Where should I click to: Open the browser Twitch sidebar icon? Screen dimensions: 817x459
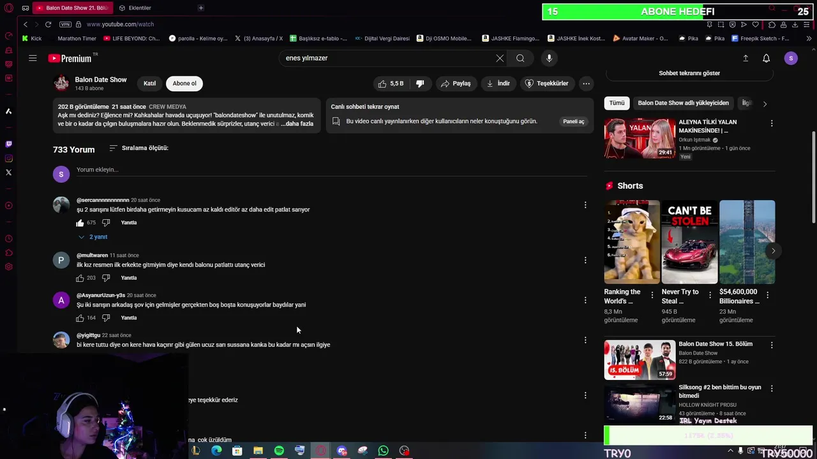pos(8,144)
